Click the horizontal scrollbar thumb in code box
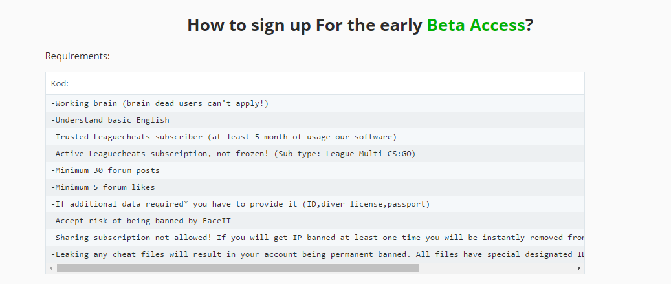The width and height of the screenshot is (671, 284). [237, 269]
